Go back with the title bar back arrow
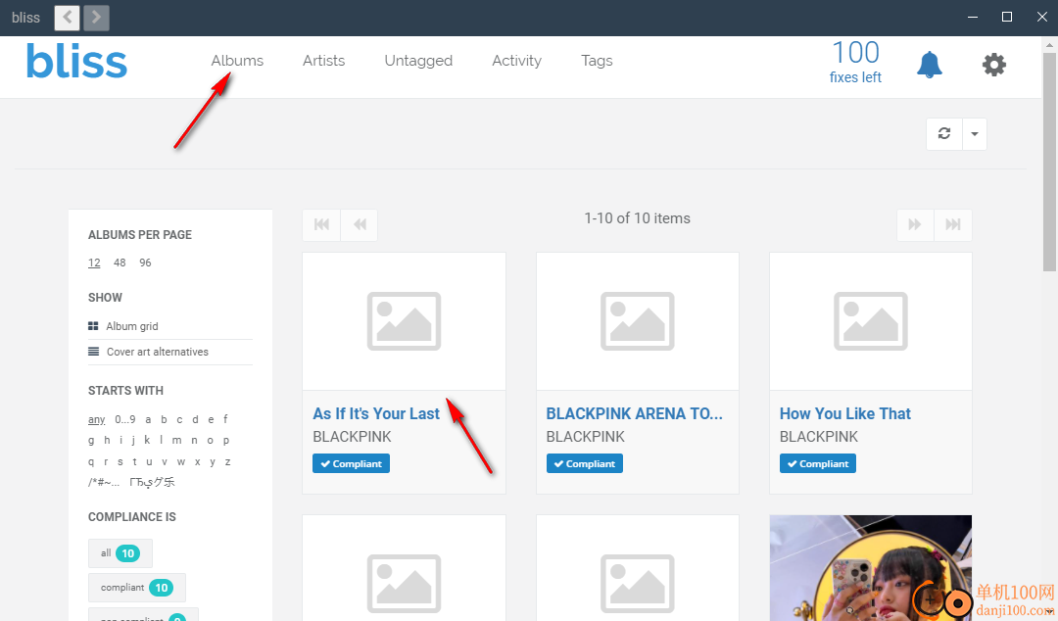The height and width of the screenshot is (621, 1058). pyautogui.click(x=67, y=18)
